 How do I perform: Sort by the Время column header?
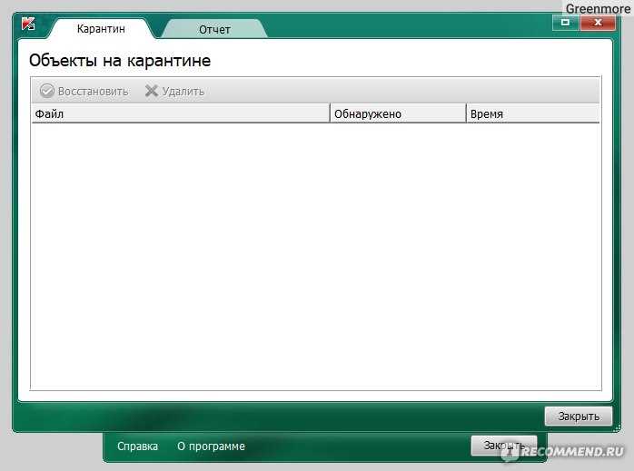[533, 114]
